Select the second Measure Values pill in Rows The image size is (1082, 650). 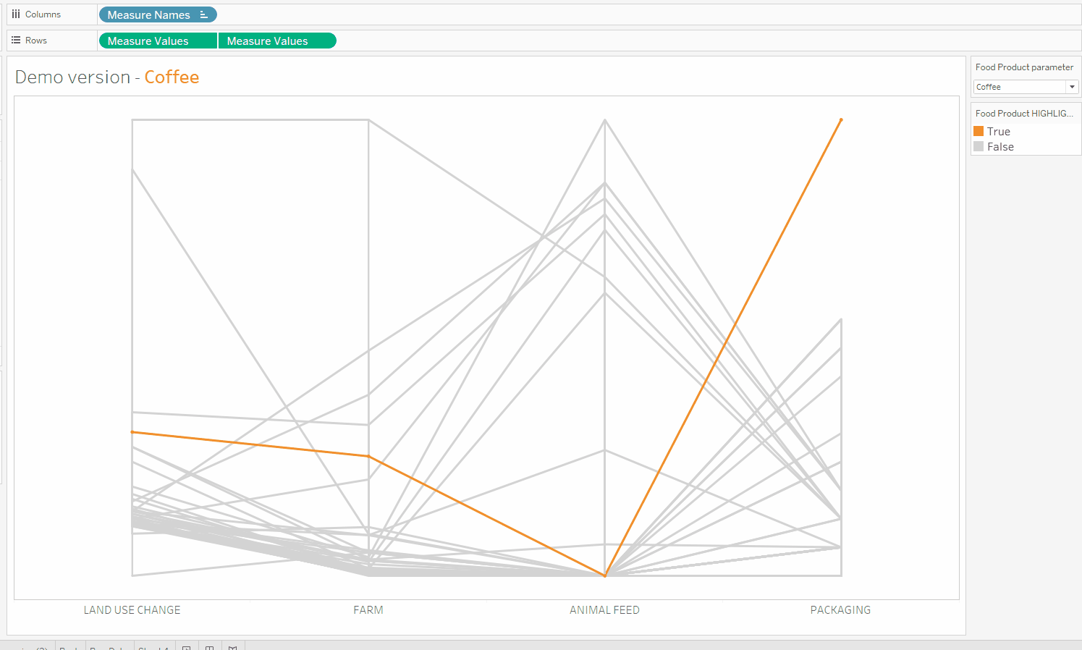point(277,41)
